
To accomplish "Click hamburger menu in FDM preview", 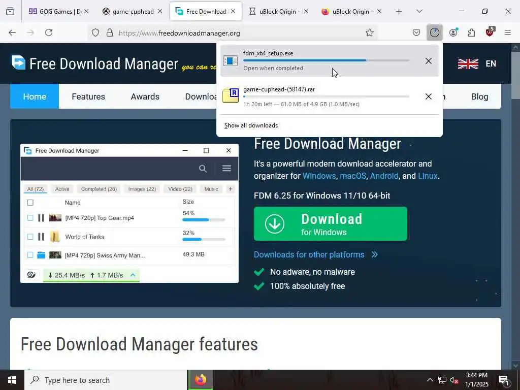I will (226, 168).
